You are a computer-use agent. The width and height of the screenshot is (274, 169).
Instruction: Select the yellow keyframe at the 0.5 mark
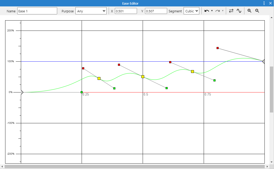(143, 76)
